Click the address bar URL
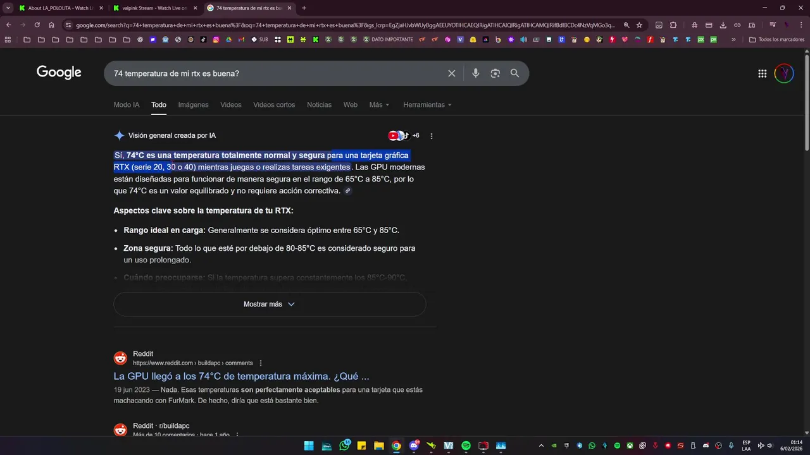 click(x=345, y=25)
